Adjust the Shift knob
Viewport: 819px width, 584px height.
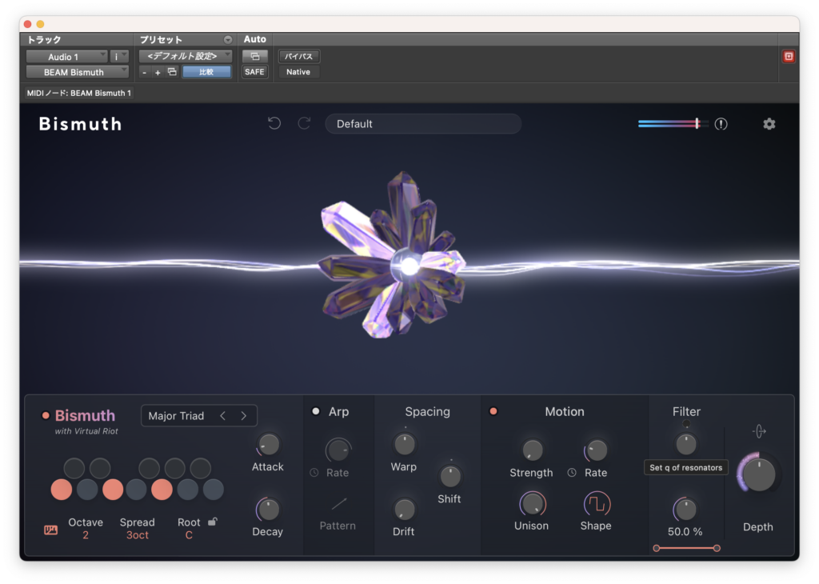pos(449,476)
